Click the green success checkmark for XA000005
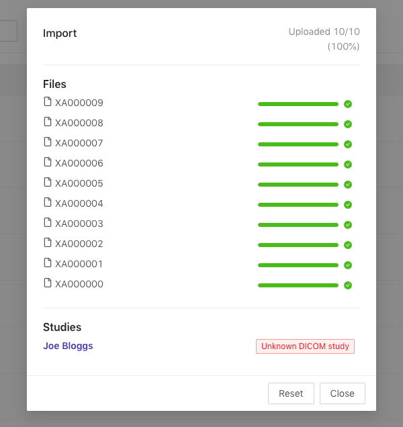This screenshot has width=403, height=427. [348, 185]
